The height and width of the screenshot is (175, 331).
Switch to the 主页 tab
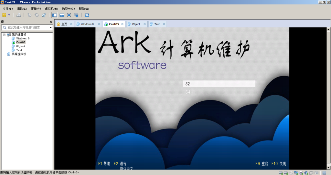click(x=64, y=24)
